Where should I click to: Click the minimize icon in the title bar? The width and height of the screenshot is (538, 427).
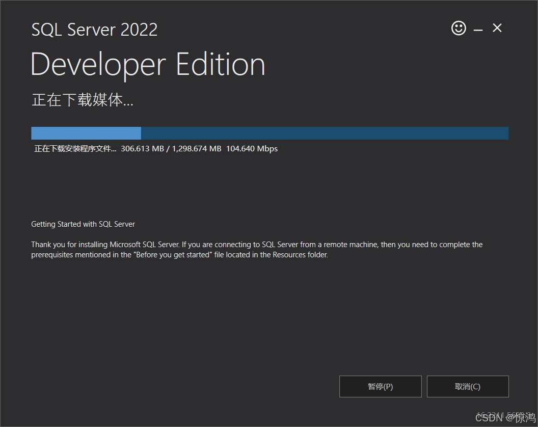478,28
